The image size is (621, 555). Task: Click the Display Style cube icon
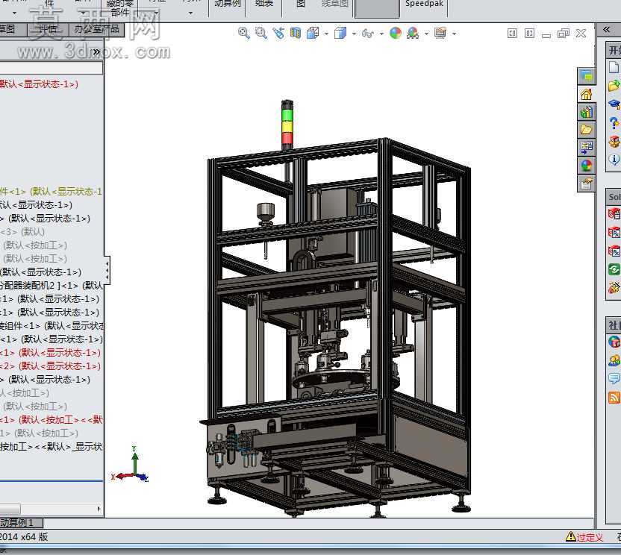pos(340,33)
